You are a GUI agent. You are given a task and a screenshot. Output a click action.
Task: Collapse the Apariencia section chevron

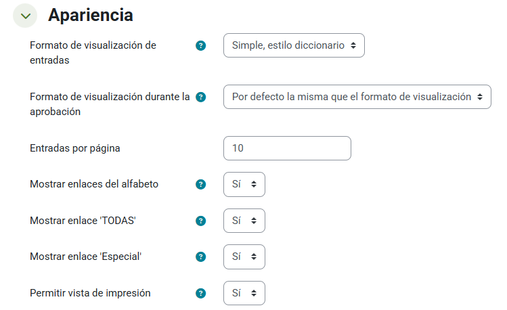25,16
